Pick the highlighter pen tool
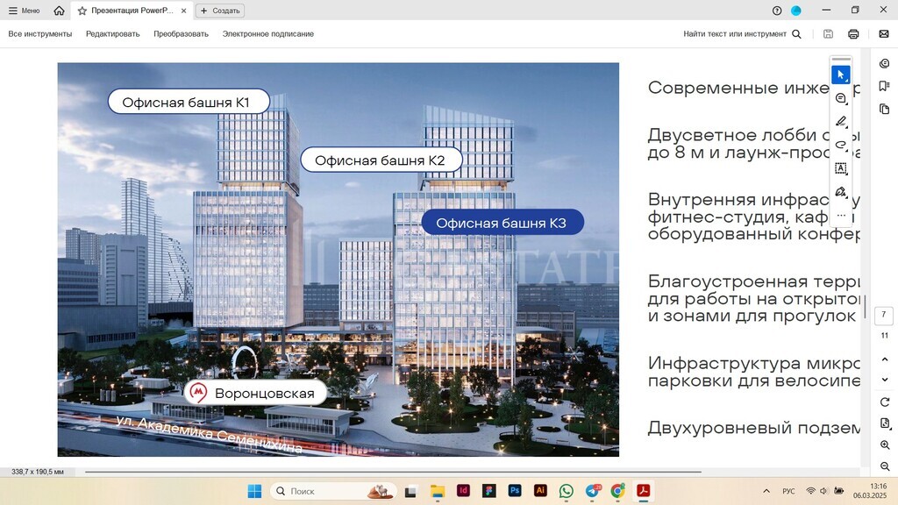Image resolution: width=898 pixels, height=505 pixels. [x=840, y=122]
